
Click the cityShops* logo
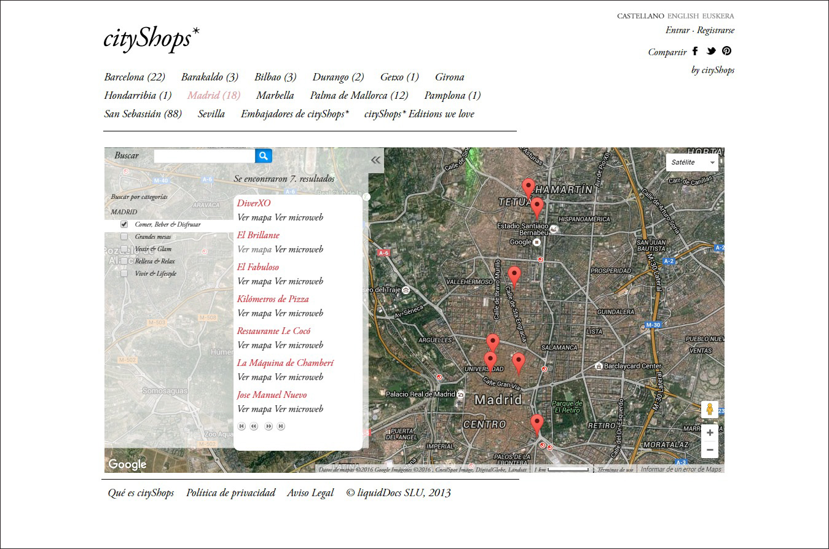151,38
